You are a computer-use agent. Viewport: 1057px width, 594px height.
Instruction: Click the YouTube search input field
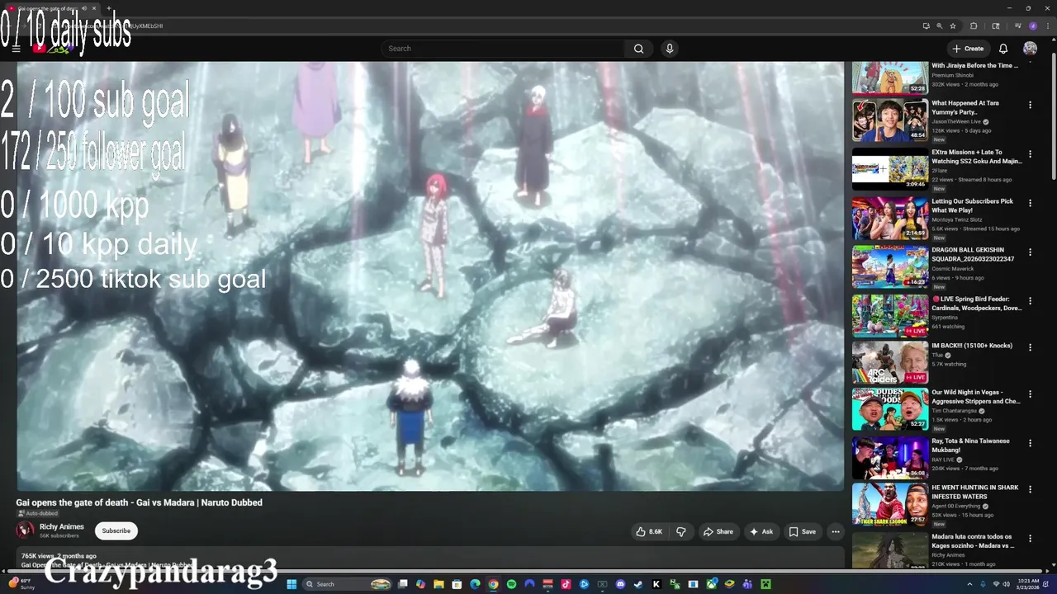pos(503,49)
